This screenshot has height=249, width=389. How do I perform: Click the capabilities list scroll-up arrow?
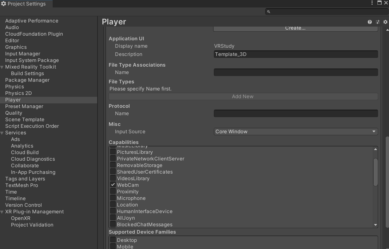375,149
